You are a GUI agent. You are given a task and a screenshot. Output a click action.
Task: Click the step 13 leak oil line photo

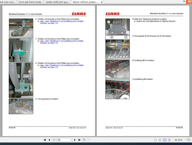[x=117, y=89]
